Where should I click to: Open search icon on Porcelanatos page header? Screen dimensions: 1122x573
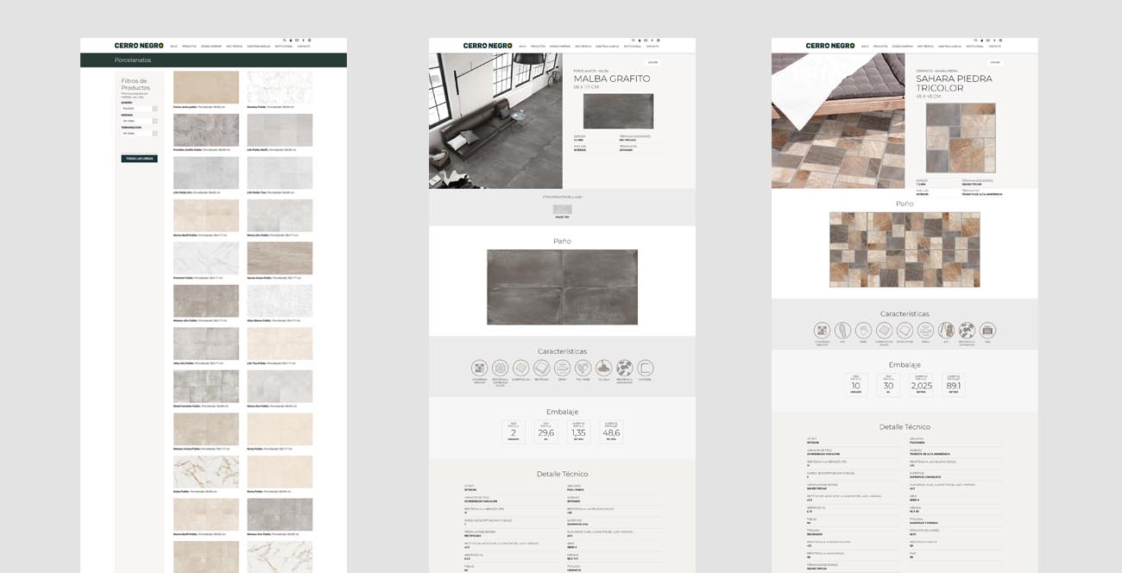(285, 41)
